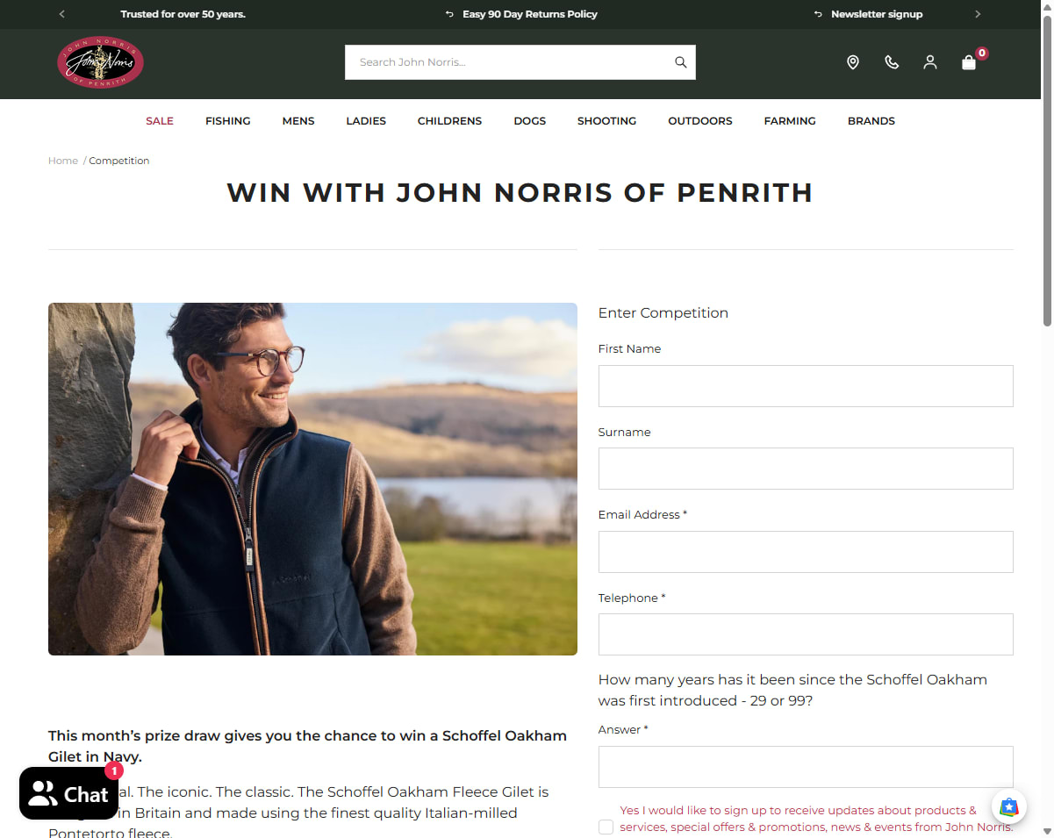Open the shopping bag cart icon
Viewport: 1054px width, 838px height.
[969, 62]
